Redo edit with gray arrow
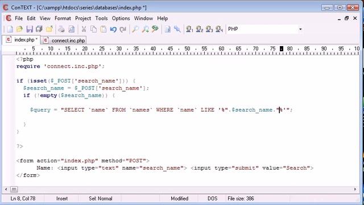The width and height of the screenshot is (364, 205). pos(123,29)
